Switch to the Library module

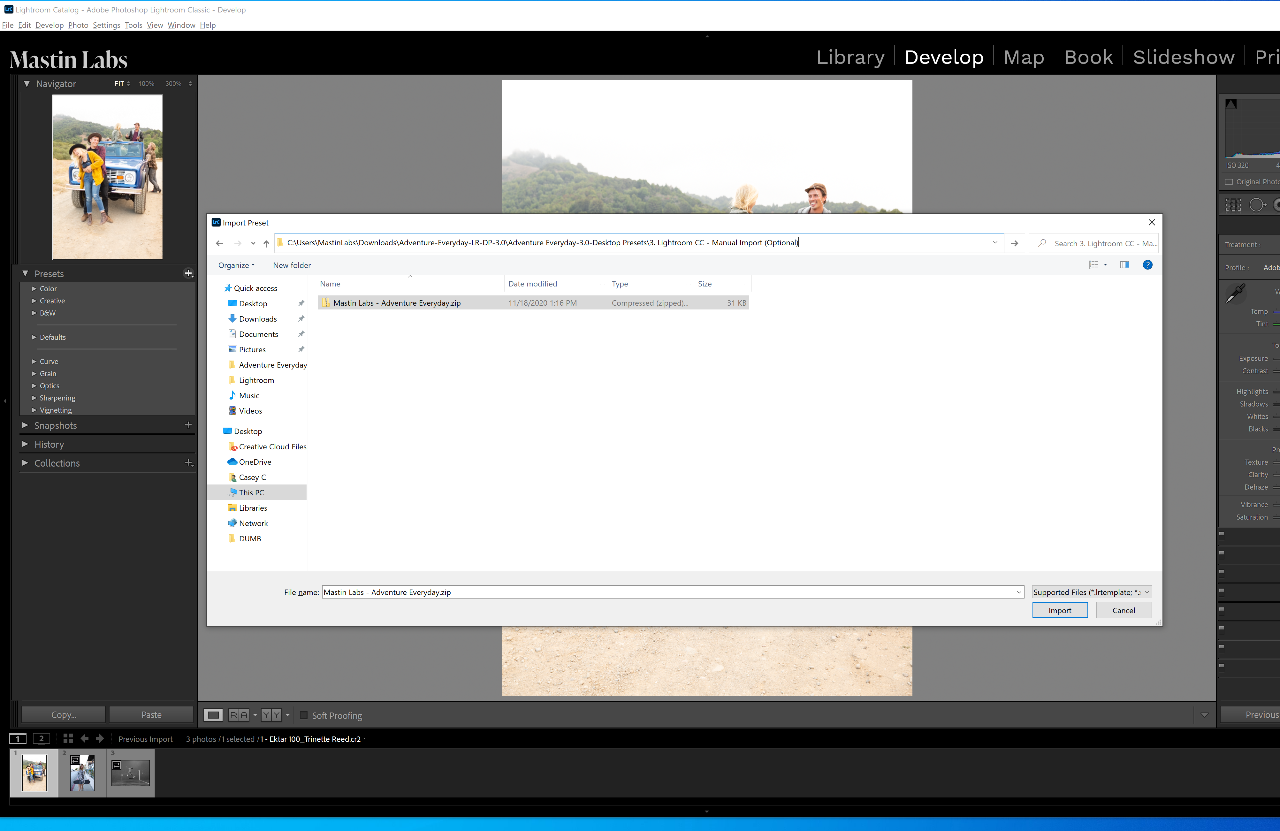click(850, 57)
